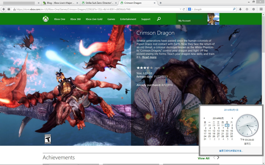265x165 pixels.
Task: Open the Support menu
Action: [x=146, y=19]
